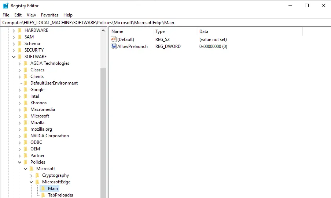Click the Name column header
Screen dimensions: 331x198
point(131,31)
